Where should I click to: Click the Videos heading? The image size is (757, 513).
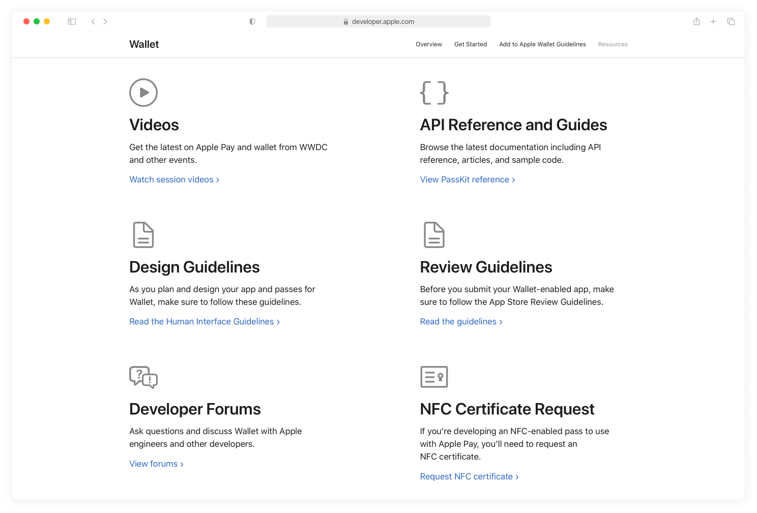pyautogui.click(x=154, y=125)
